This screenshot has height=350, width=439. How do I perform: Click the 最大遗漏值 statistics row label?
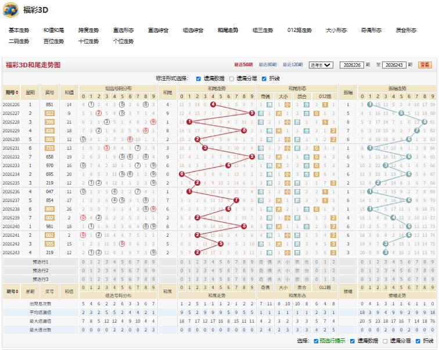point(41,321)
